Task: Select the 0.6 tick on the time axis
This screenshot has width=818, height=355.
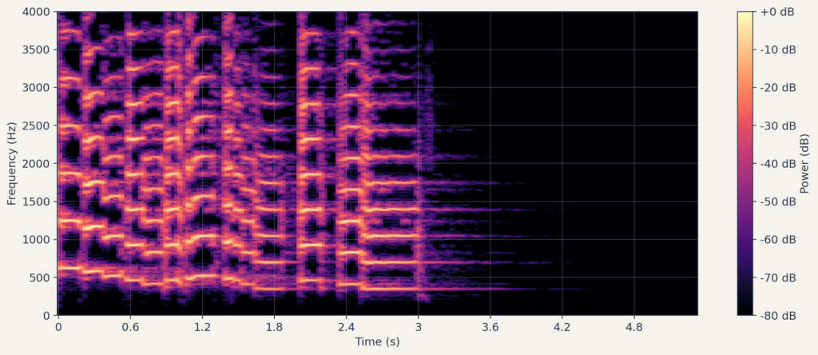Action: coord(130,327)
